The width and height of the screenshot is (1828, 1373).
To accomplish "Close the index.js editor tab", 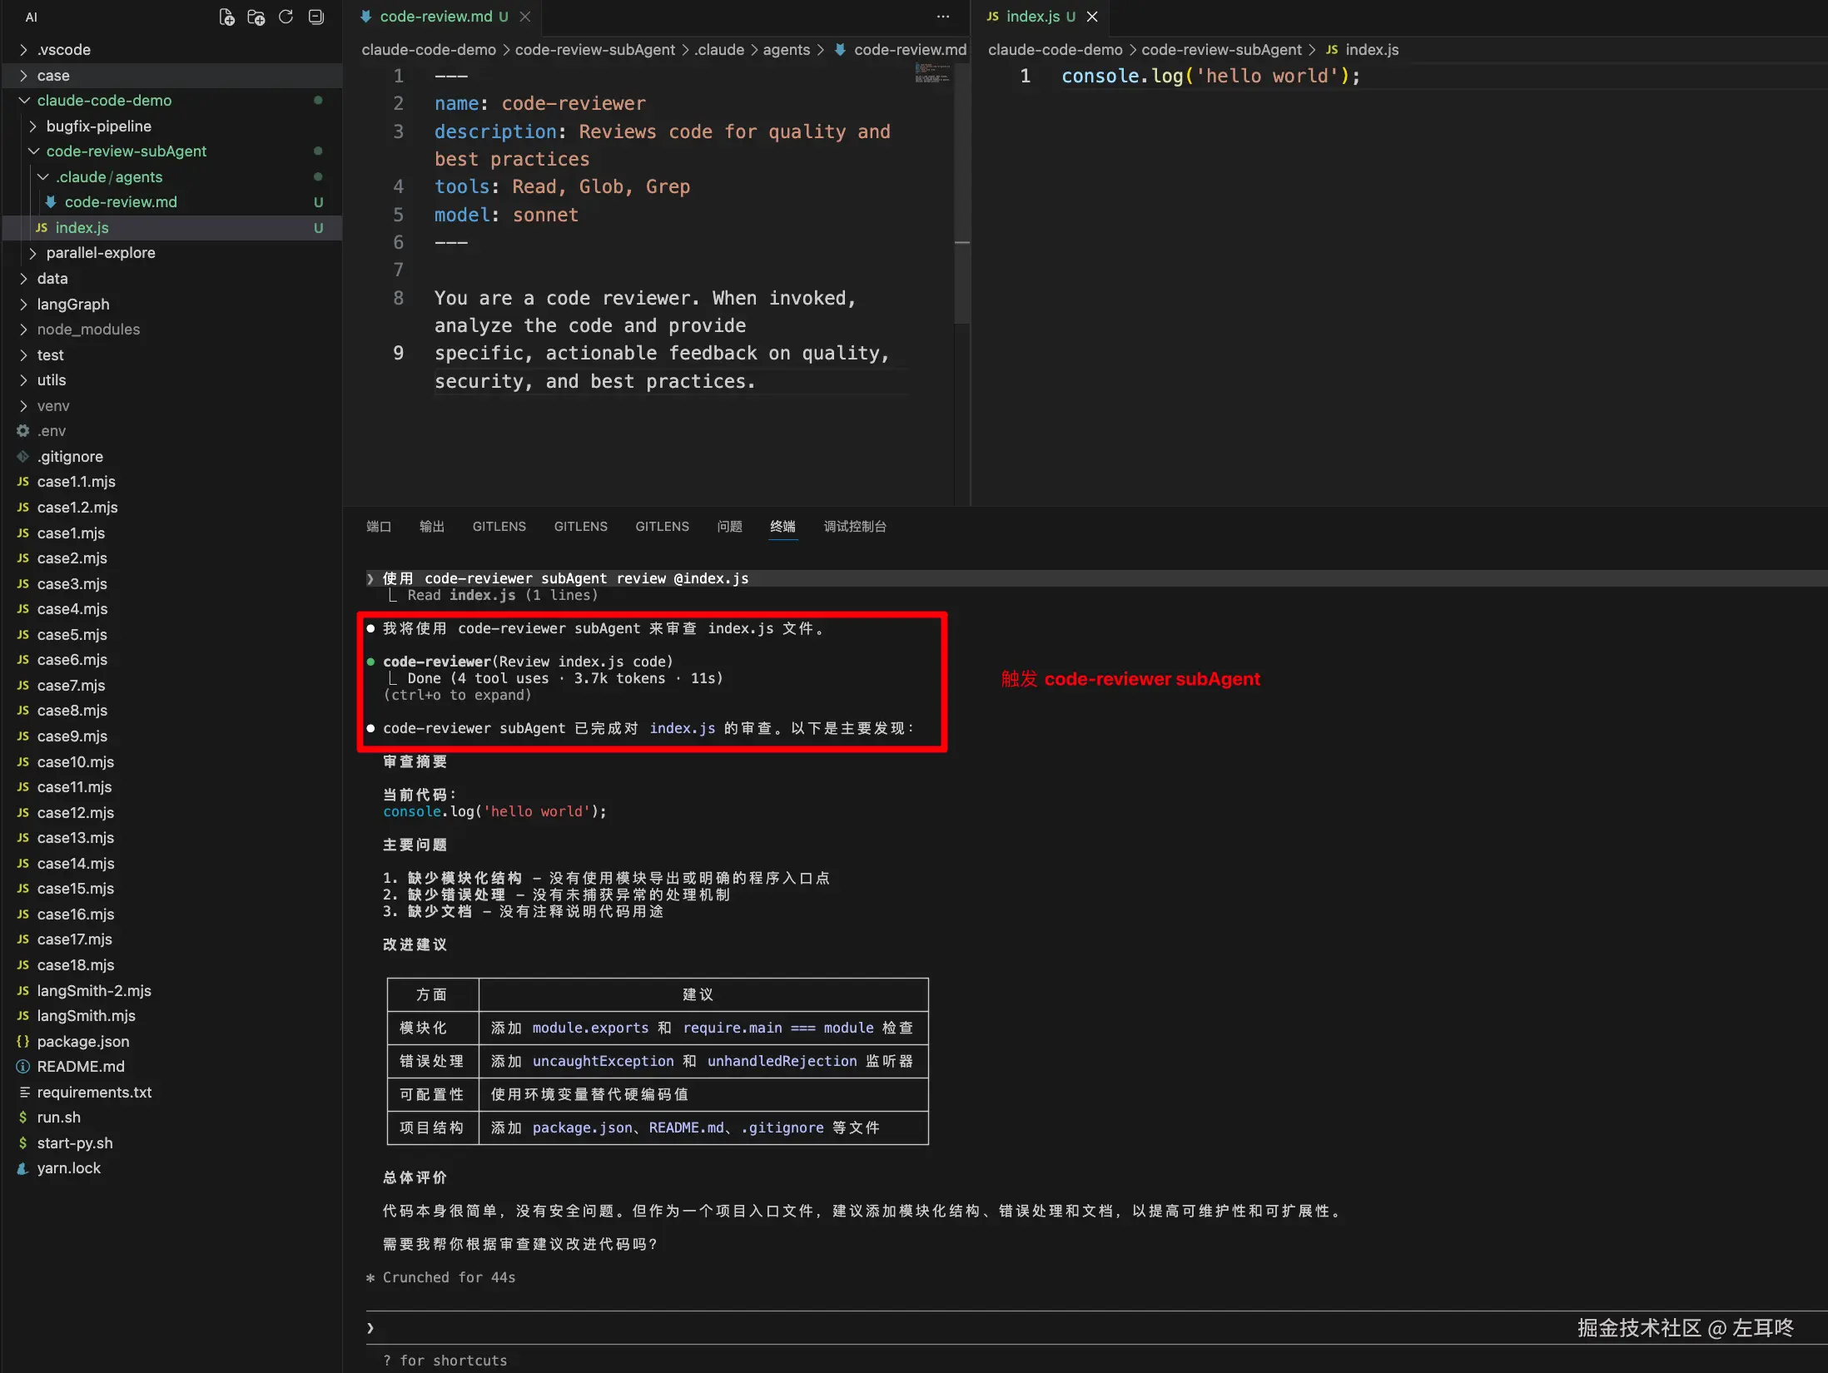I will pyautogui.click(x=1092, y=17).
